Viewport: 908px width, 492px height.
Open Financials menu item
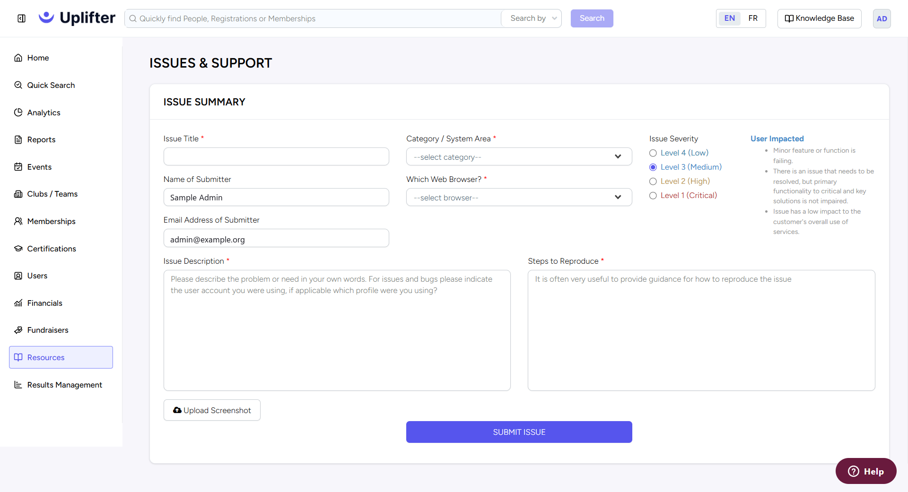(x=61, y=303)
